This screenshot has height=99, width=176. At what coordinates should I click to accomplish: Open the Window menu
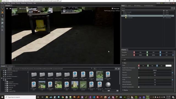click(x=13, y=3)
